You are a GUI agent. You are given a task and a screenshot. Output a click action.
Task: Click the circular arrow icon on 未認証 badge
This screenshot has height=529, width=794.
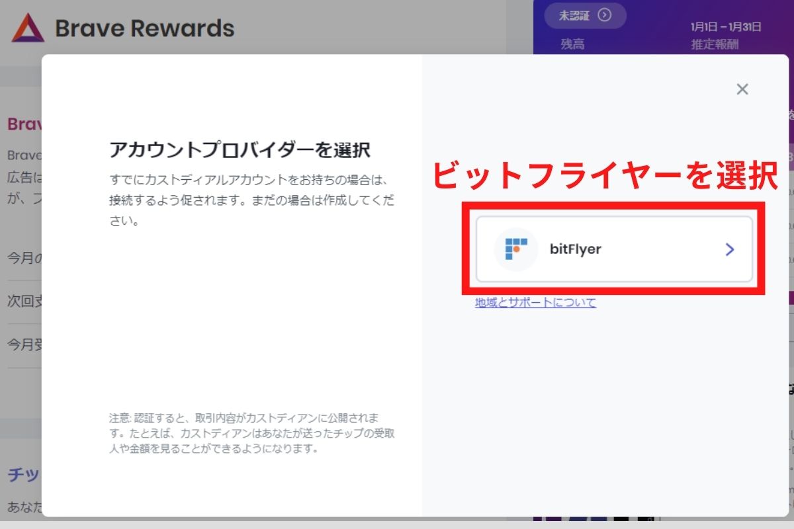click(606, 17)
